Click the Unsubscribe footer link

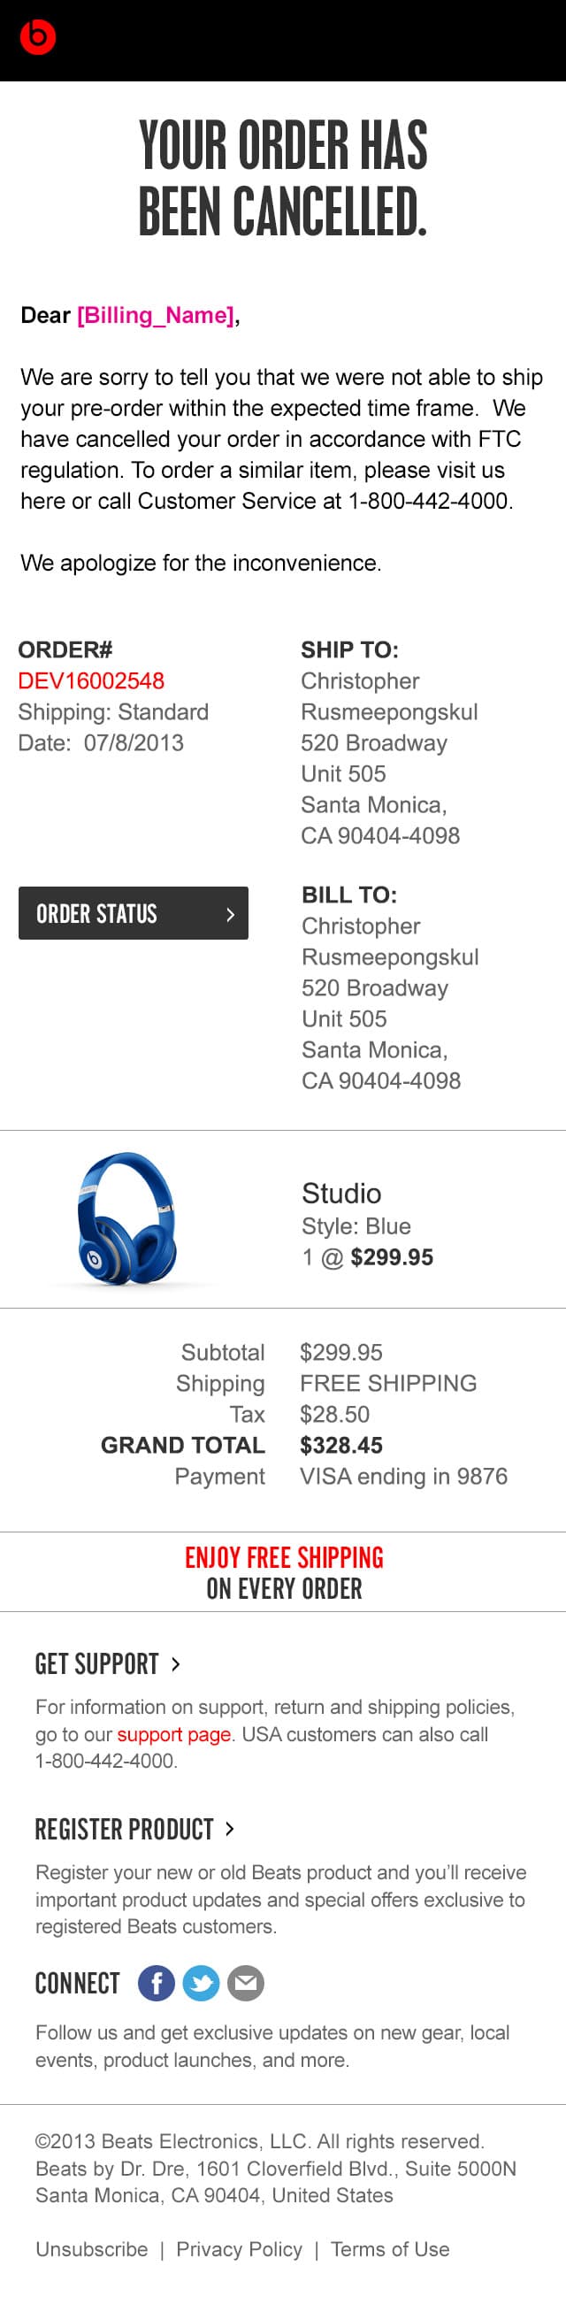tap(92, 2249)
